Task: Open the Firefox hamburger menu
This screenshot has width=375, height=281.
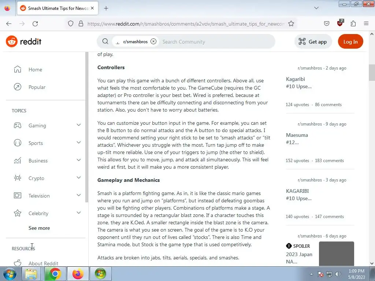Action: [x=366, y=23]
